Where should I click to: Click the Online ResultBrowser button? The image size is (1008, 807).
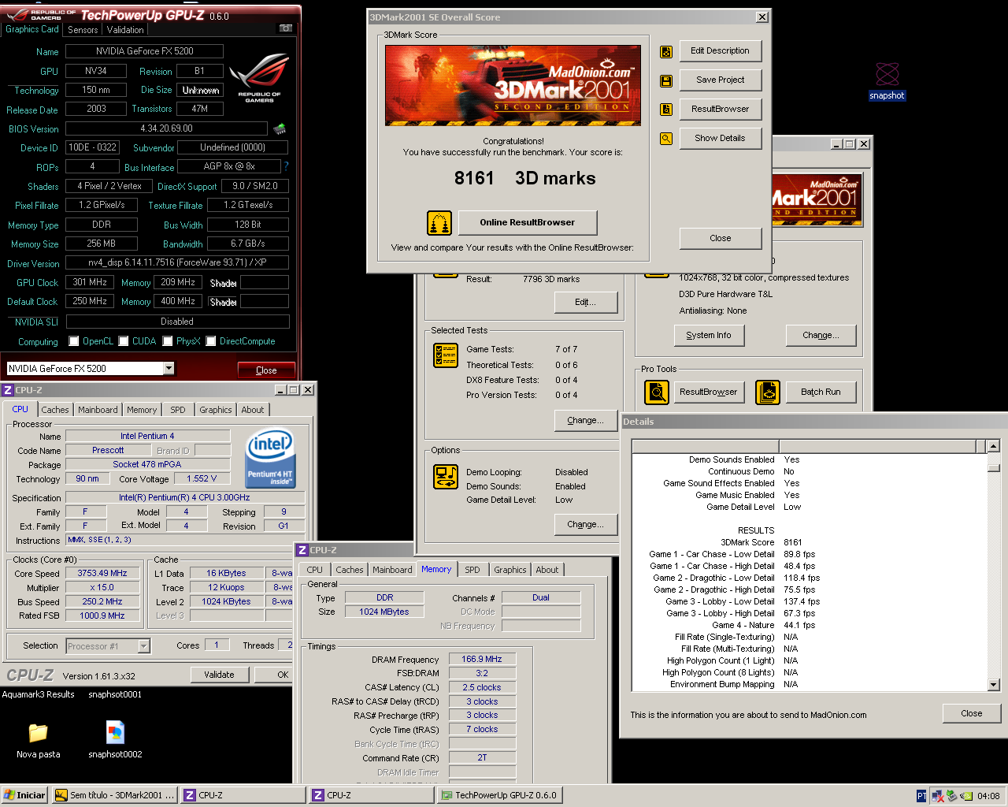pyautogui.click(x=528, y=223)
